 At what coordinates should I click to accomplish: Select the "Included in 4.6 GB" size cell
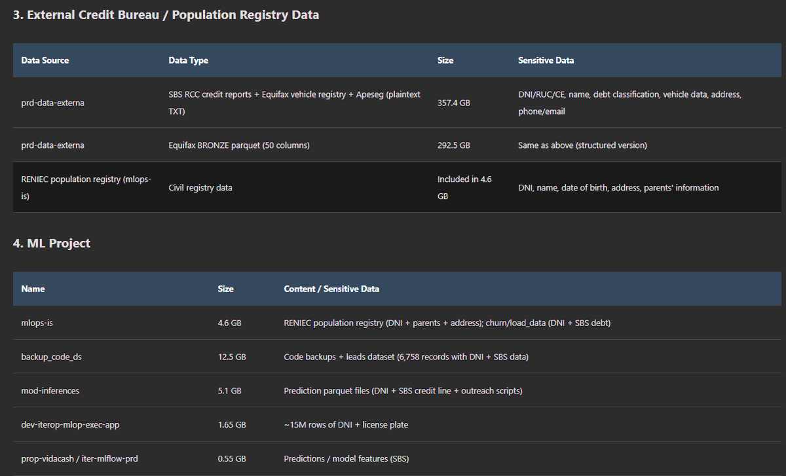click(464, 187)
